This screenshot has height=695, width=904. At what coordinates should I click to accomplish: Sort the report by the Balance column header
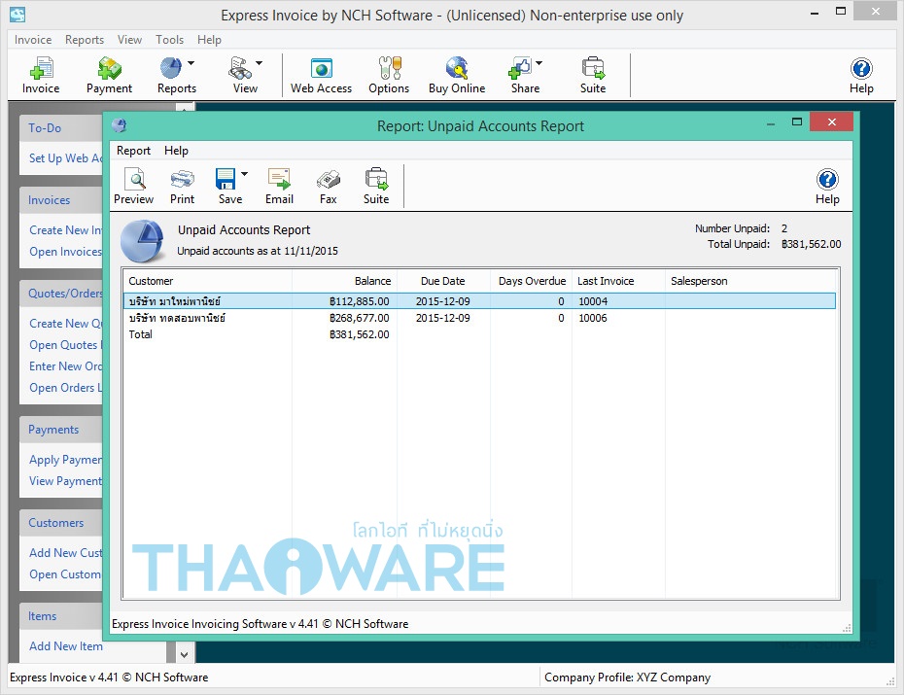(x=345, y=281)
